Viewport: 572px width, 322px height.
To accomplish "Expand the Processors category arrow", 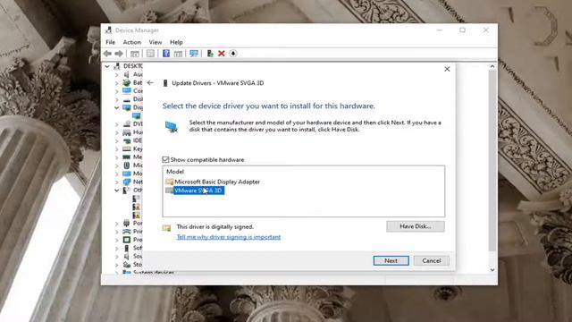I will coord(117,240).
